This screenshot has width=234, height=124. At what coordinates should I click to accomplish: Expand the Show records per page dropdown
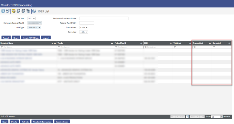217,116
